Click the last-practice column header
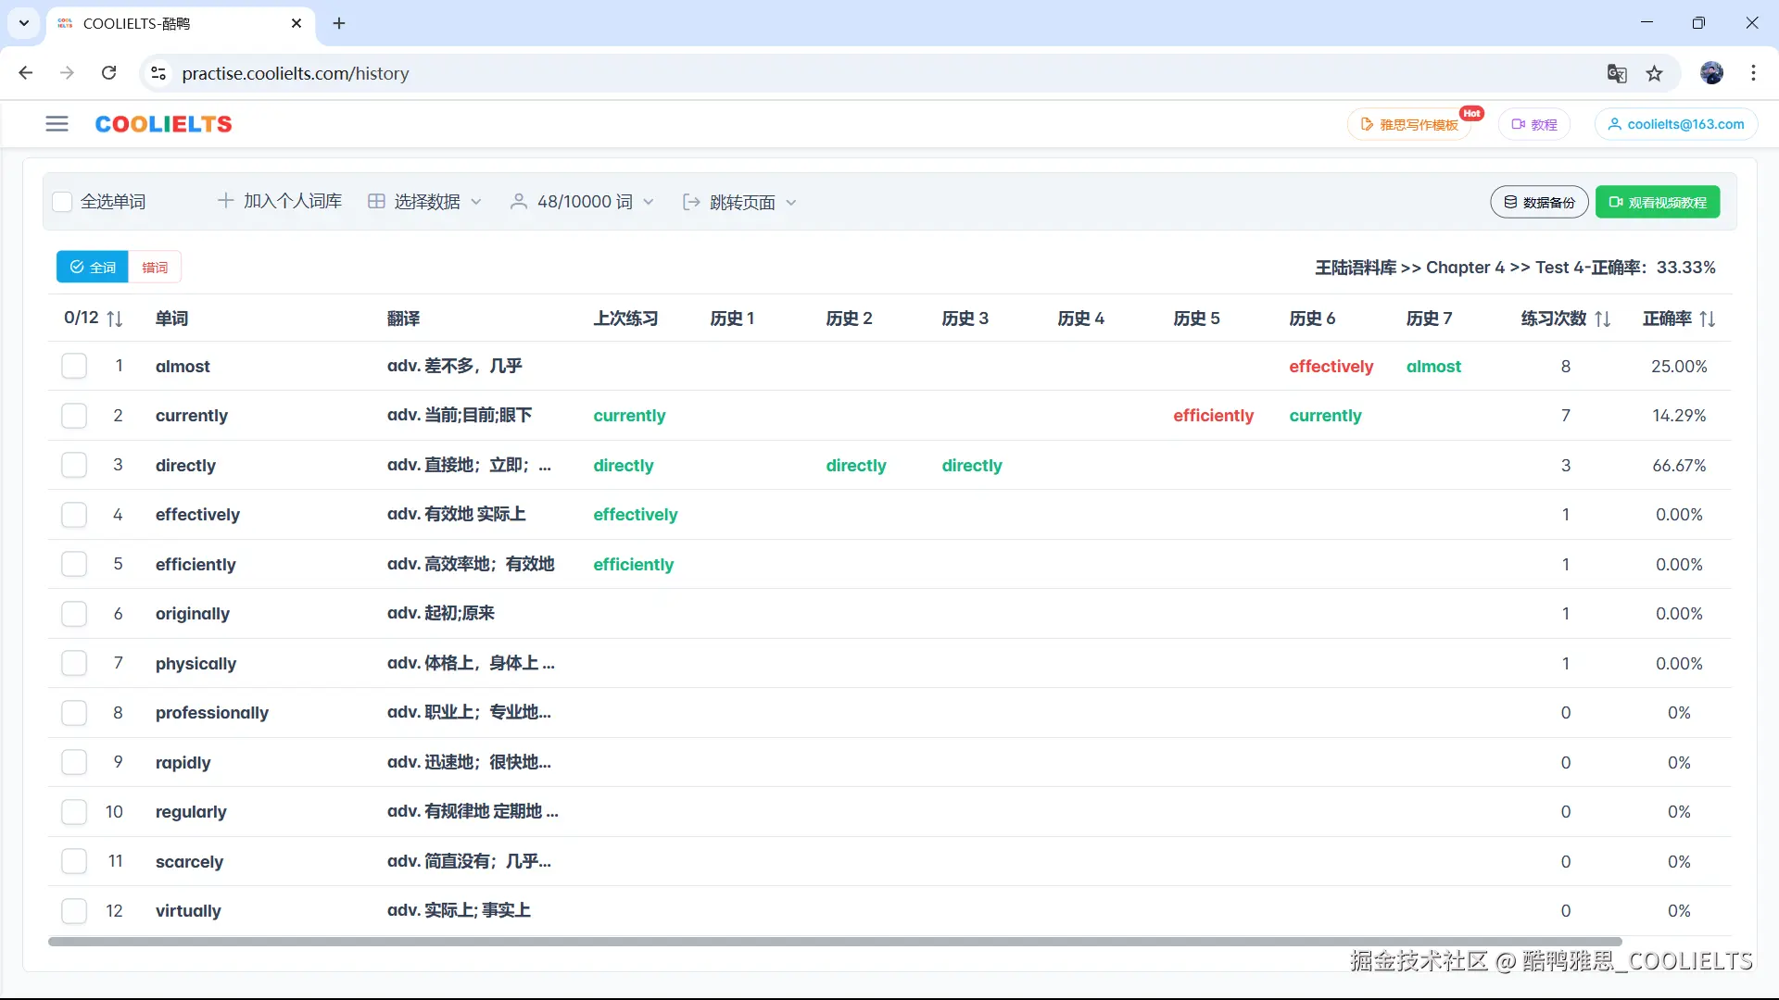 point(625,319)
